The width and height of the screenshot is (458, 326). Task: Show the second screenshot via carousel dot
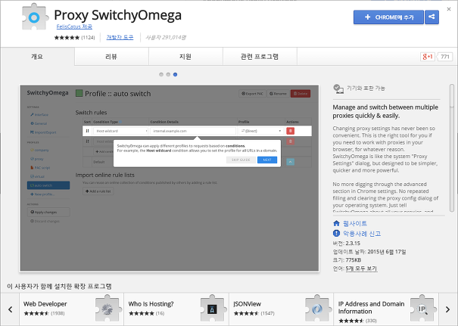point(168,74)
